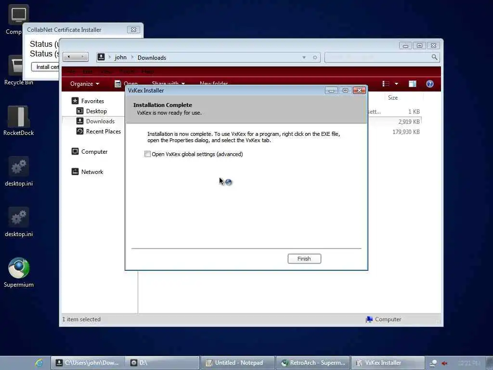Click the search magnifier icon
This screenshot has height=370, width=493.
coord(435,57)
